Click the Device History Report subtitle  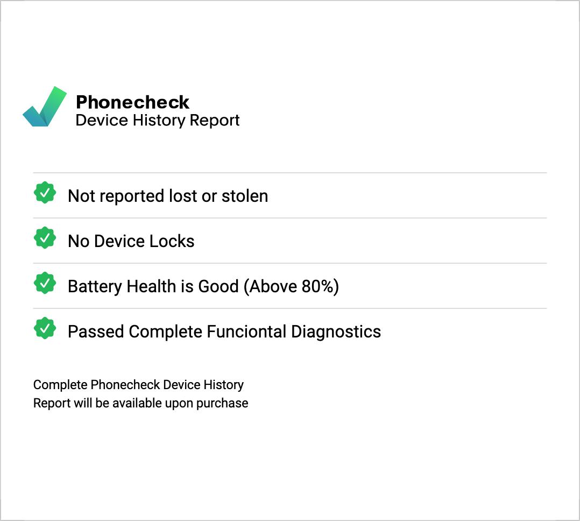tap(157, 120)
